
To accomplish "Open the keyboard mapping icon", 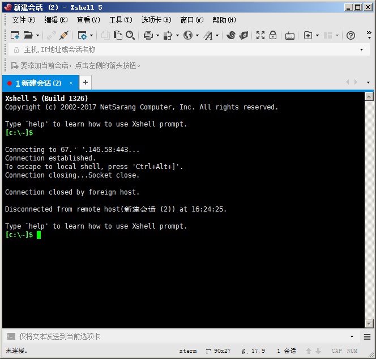I will tap(290, 36).
